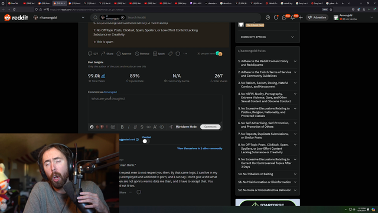Open the post's more options ellipsis

coord(185,54)
